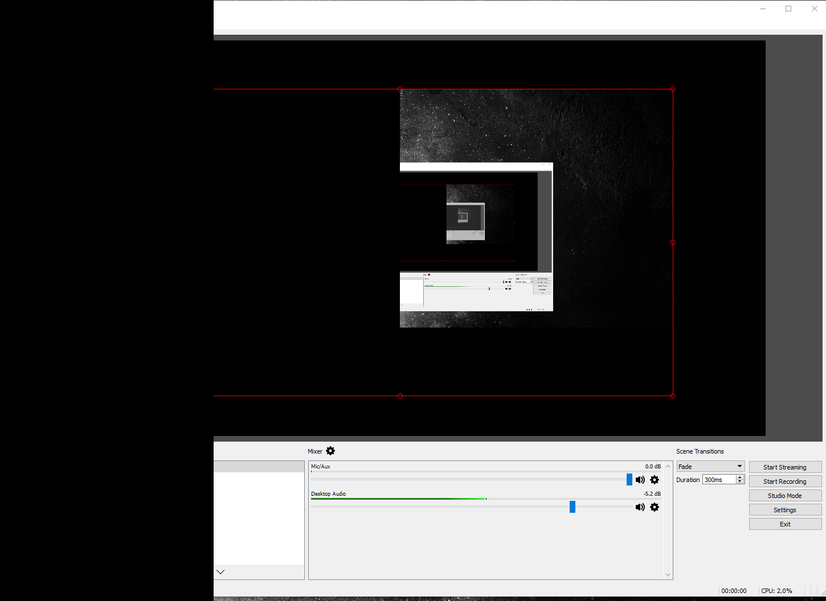826x601 pixels.
Task: Click the Scene Transitions heading
Action: (700, 451)
